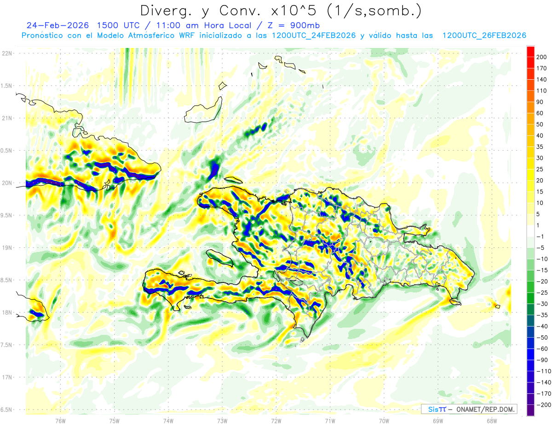Viewport: 552px width, 427px height.
Task: Click the '-1' color scale value
Action: point(540,236)
